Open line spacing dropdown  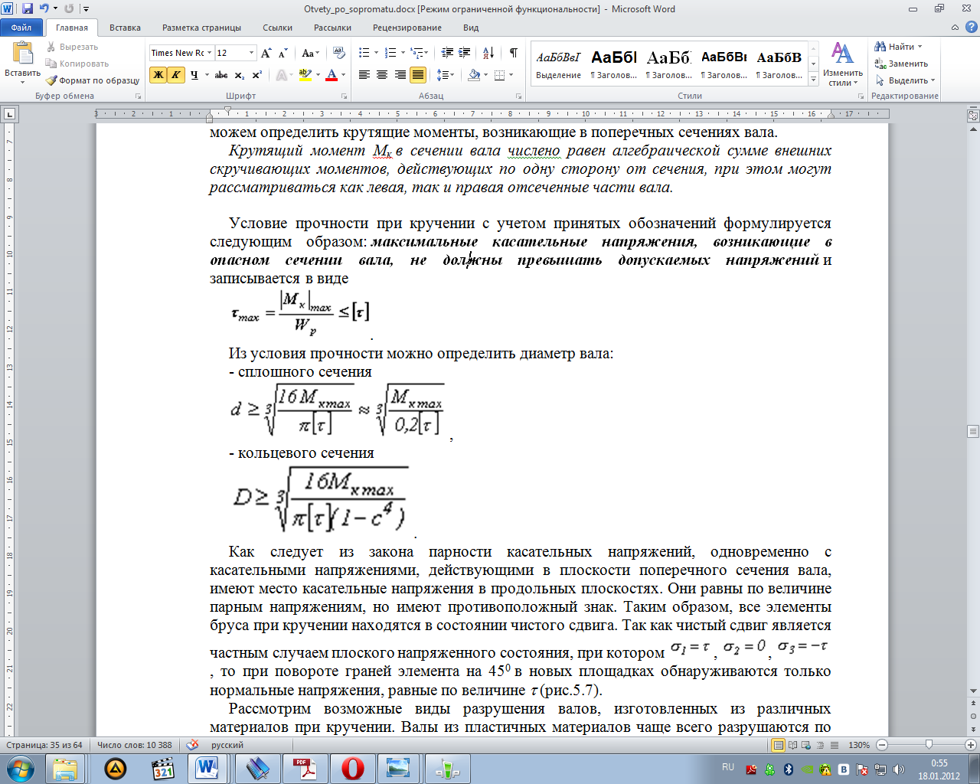pos(446,75)
